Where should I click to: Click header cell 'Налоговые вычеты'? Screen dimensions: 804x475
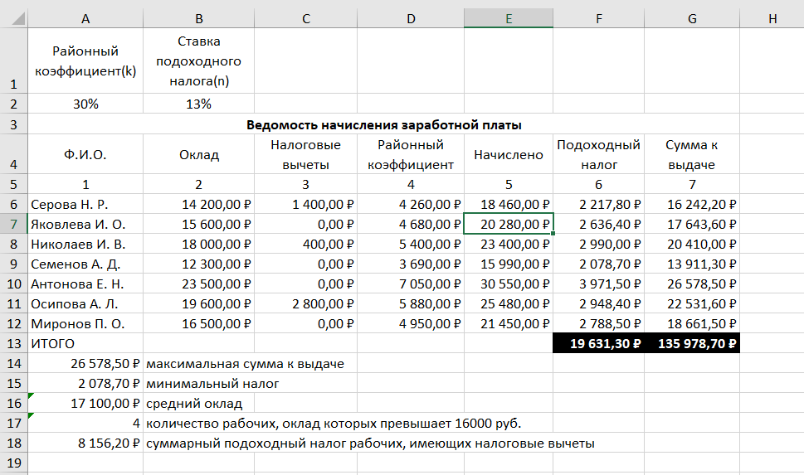[306, 154]
